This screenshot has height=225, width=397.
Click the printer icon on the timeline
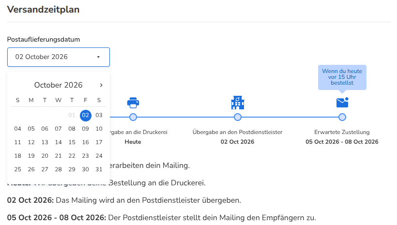pos(133,103)
